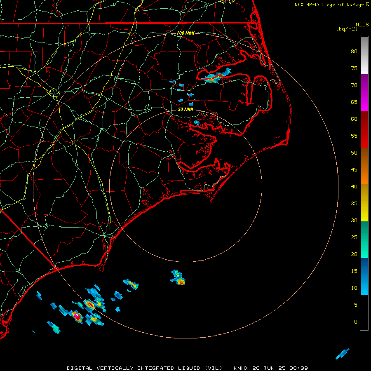Click the storm cell with magenta-white core
This screenshot has width=371, height=371.
coord(77,316)
